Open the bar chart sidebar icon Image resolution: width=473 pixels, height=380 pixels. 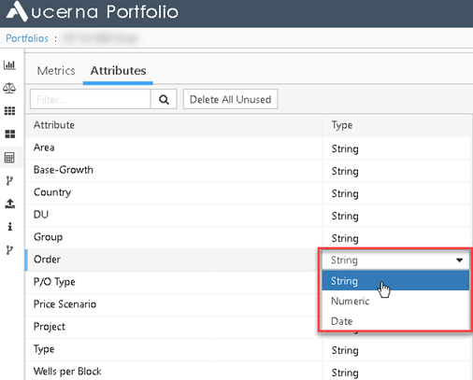tap(9, 65)
